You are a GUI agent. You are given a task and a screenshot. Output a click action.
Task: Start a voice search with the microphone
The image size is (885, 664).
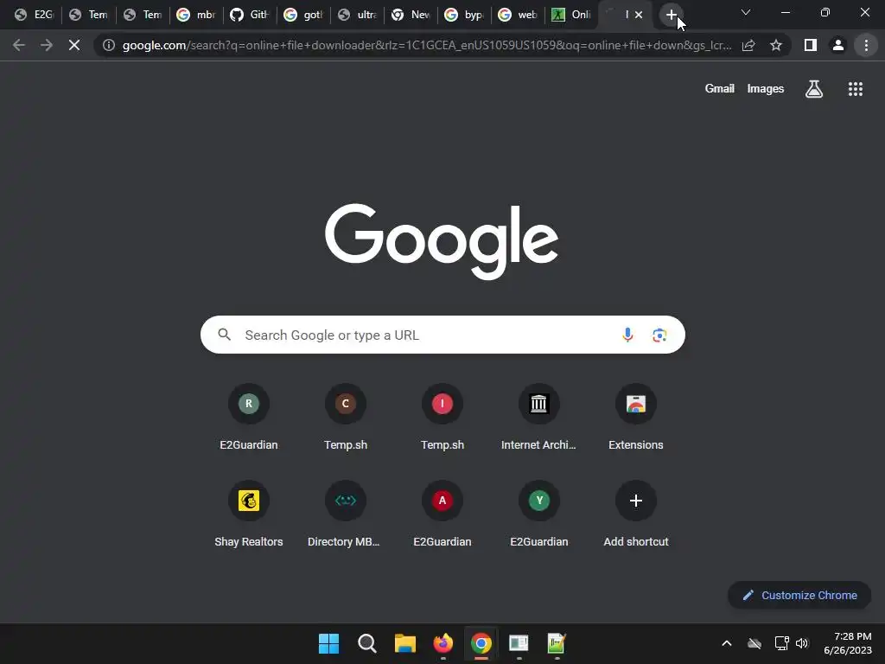point(627,335)
